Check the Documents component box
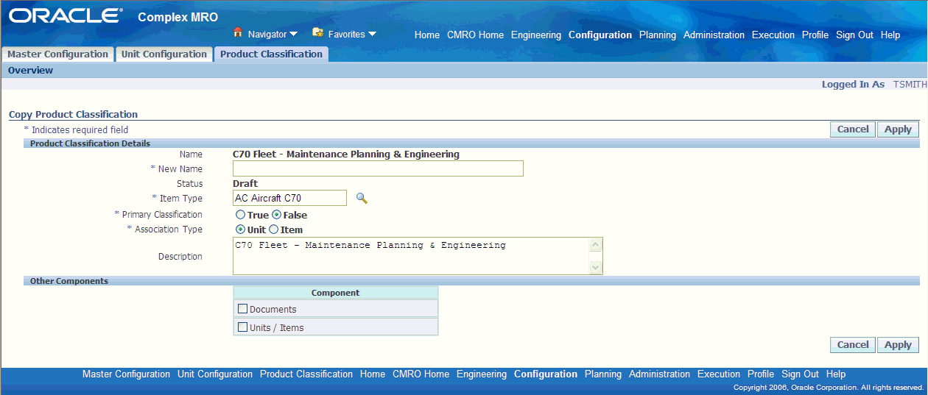The width and height of the screenshot is (928, 395). click(242, 309)
